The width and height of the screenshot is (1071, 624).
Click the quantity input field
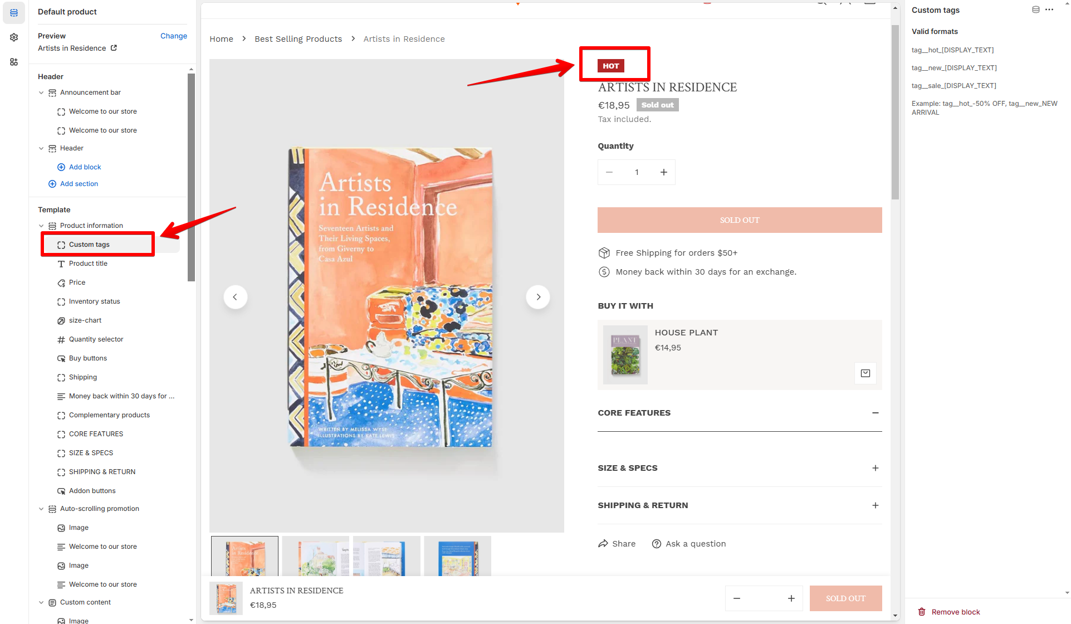[x=637, y=172]
